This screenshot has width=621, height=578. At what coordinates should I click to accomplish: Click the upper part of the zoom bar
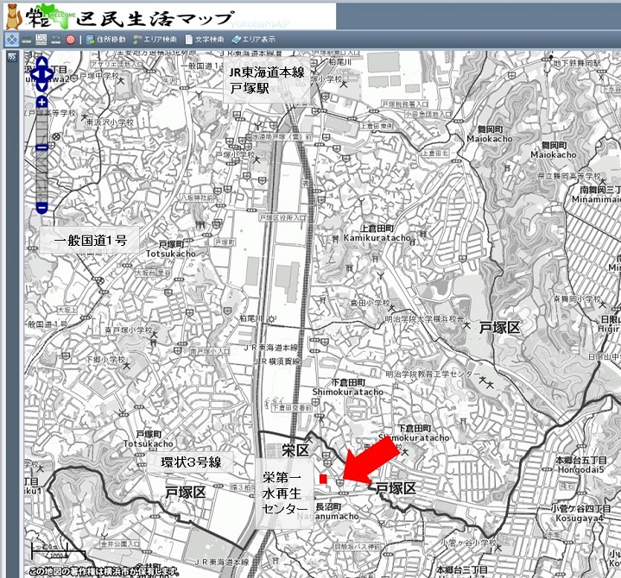[42, 126]
